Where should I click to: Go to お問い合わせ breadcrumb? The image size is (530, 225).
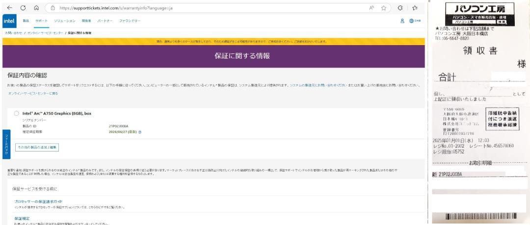tap(14, 33)
